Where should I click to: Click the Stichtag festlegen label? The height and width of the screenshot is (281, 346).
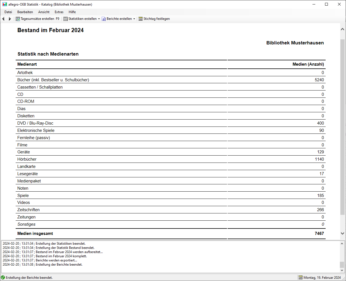(x=156, y=19)
